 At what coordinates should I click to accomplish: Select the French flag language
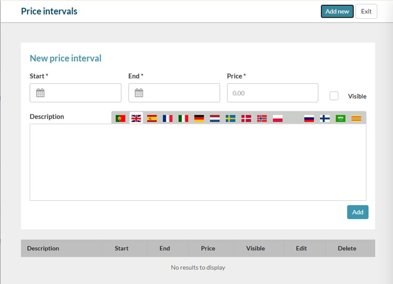click(168, 118)
